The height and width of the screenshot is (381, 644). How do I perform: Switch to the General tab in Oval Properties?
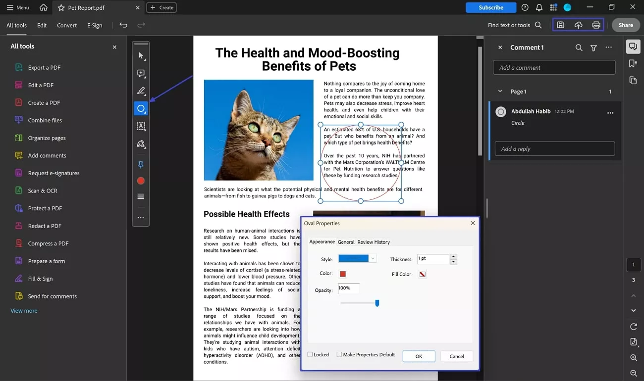[x=346, y=242]
